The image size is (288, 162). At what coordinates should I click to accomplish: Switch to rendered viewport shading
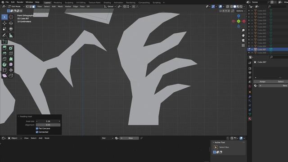241,7
